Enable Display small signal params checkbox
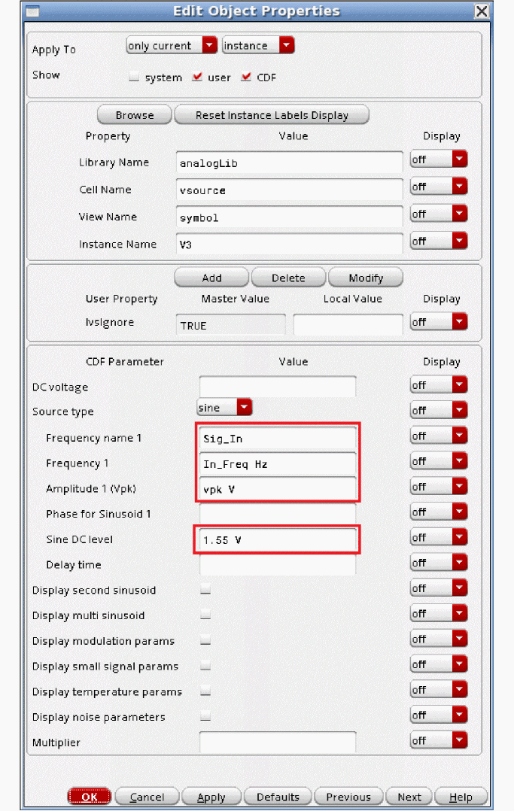Viewport: 514px width, 811px height. pos(205,665)
